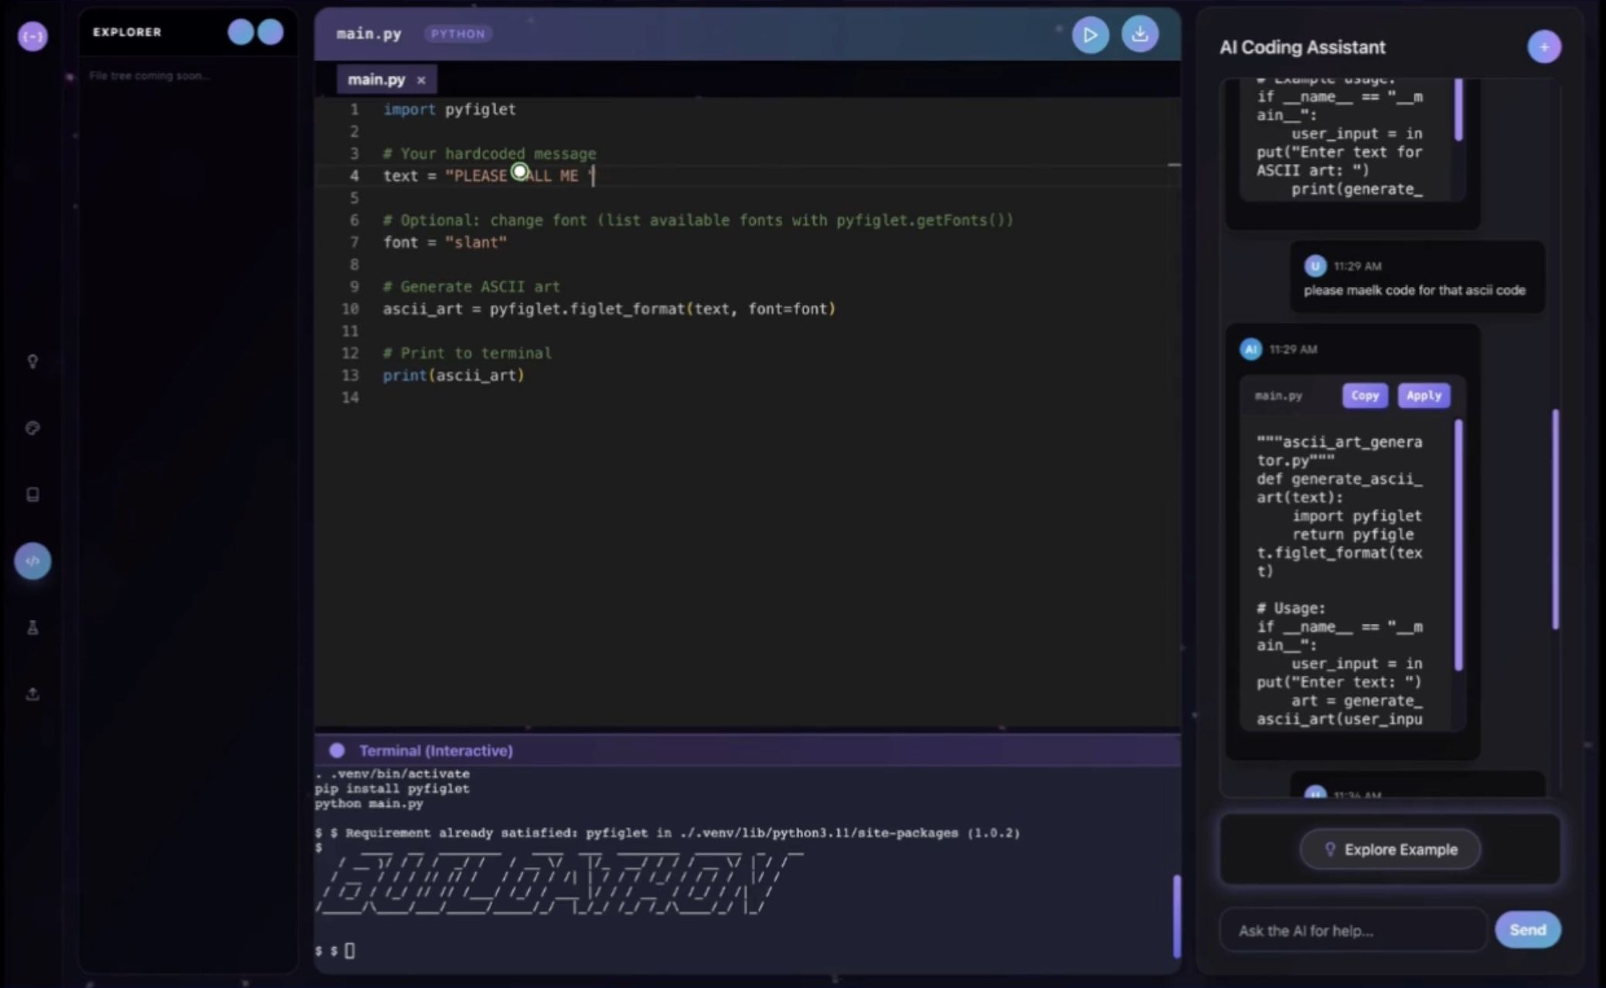This screenshot has height=988, width=1606.
Task: Apply the AI-generated code to main.py
Action: click(x=1423, y=395)
